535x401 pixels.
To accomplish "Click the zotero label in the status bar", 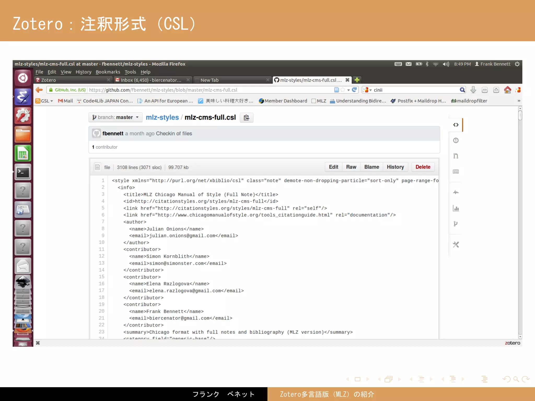I will pos(512,343).
